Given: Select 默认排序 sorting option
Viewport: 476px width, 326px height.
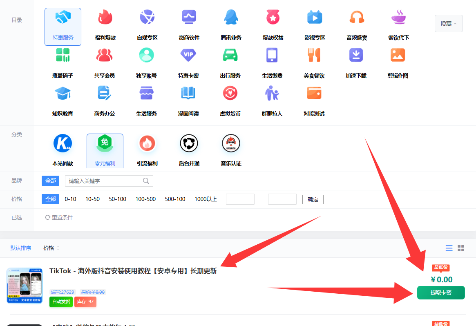Looking at the screenshot, I should 21,248.
